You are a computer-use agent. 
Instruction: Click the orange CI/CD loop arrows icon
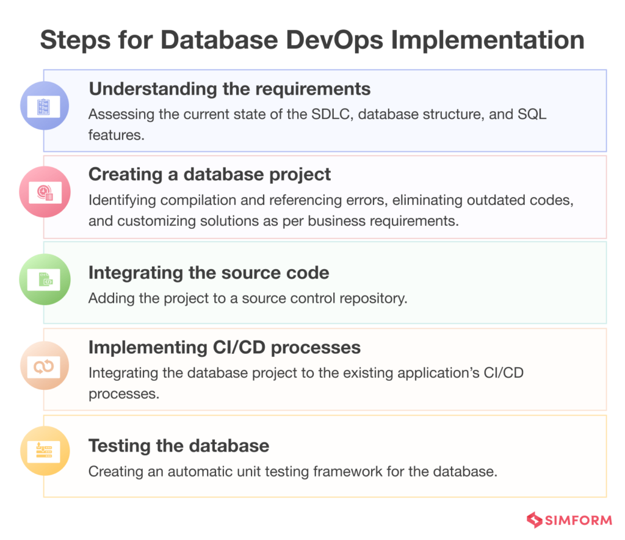click(45, 366)
